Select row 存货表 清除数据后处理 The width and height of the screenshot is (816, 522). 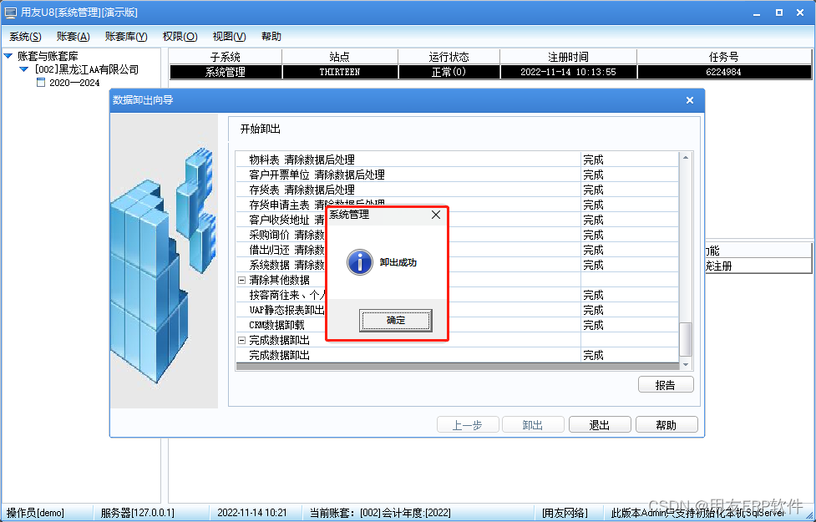(458, 190)
